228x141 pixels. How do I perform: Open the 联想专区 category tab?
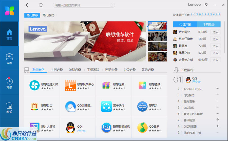pos(39,70)
